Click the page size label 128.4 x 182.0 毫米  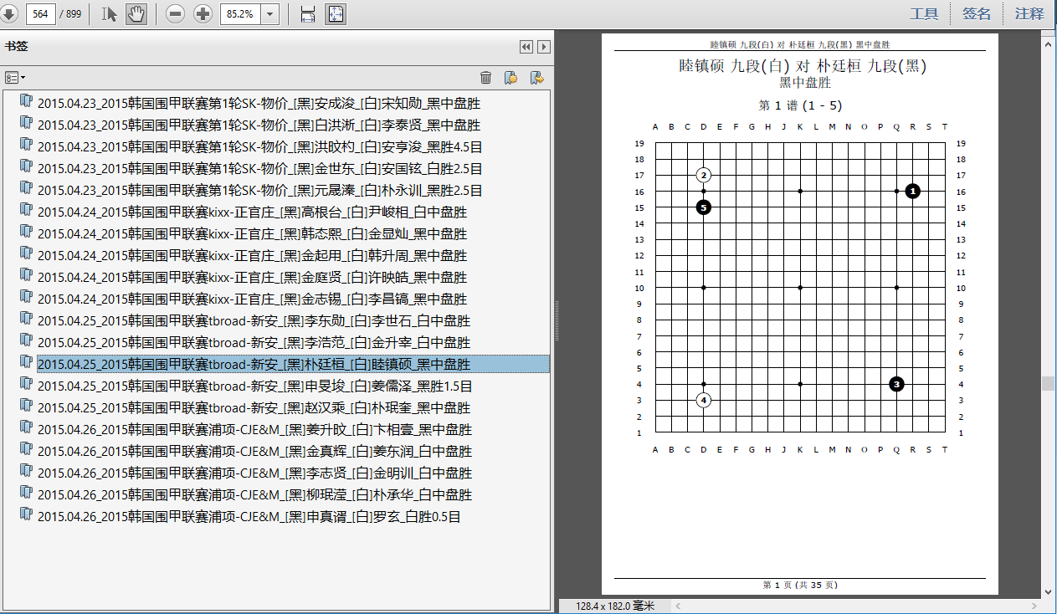614,606
